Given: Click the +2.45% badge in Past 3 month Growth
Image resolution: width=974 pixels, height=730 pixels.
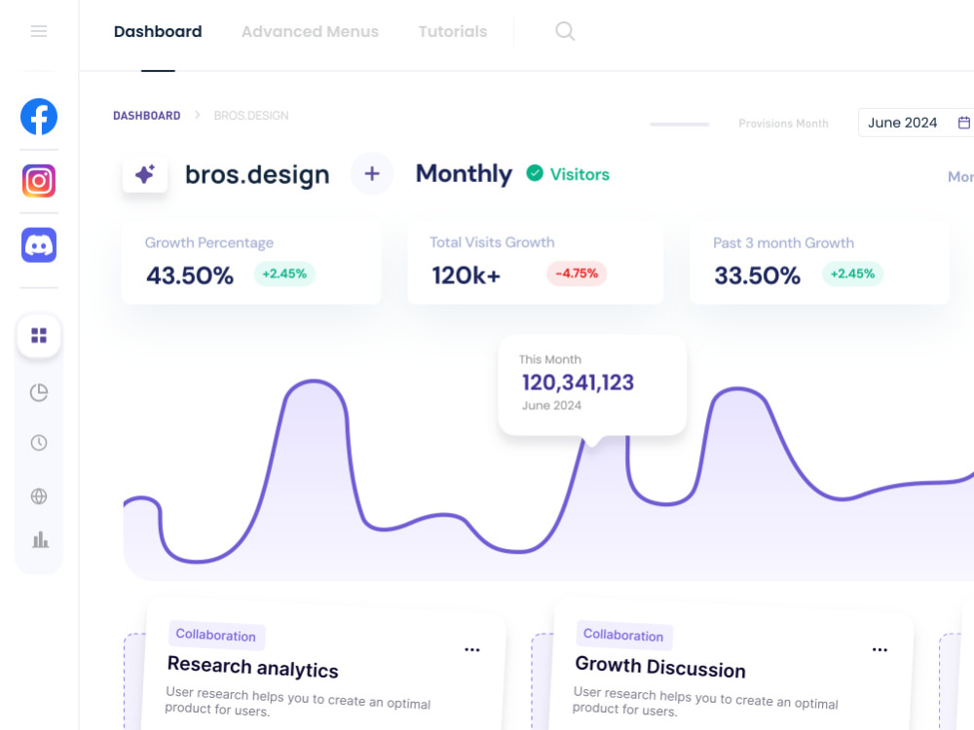Looking at the screenshot, I should (x=852, y=274).
